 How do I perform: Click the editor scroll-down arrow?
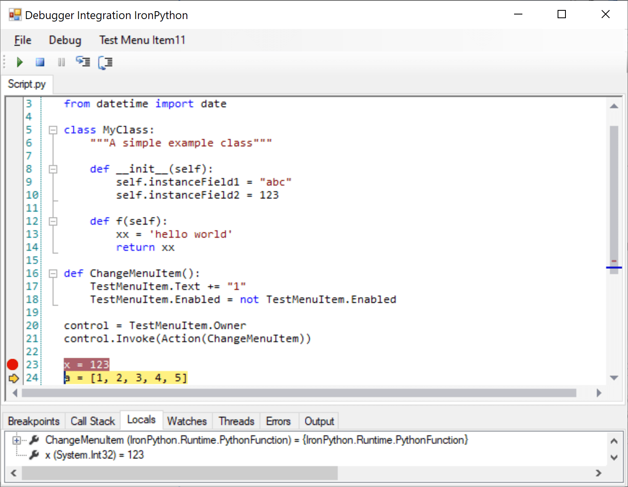point(614,378)
